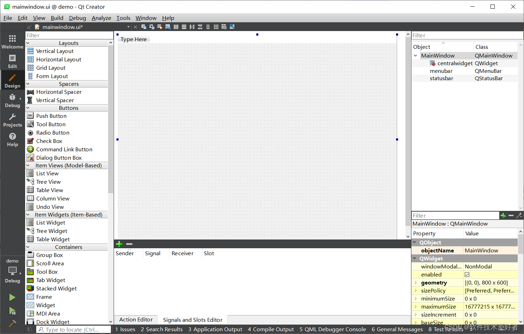Open the Search Results pane
Image resolution: width=524 pixels, height=334 pixels.
point(162,329)
